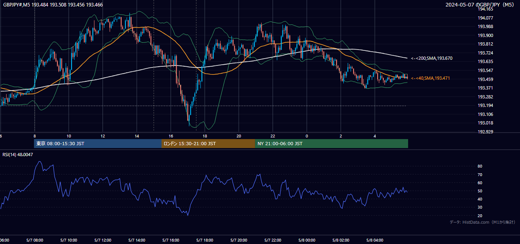Click midnight hour label 0 under price chart
The image size is (520, 244).
coord(307,136)
